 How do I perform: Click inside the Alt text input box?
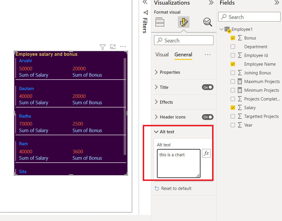(x=178, y=163)
